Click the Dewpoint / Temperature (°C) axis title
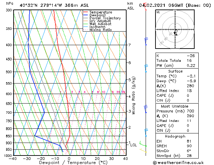The width and height of the screenshot is (214, 165). tap(73, 163)
